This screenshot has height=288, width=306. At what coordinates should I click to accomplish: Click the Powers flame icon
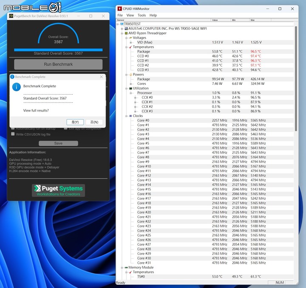tap(130, 75)
